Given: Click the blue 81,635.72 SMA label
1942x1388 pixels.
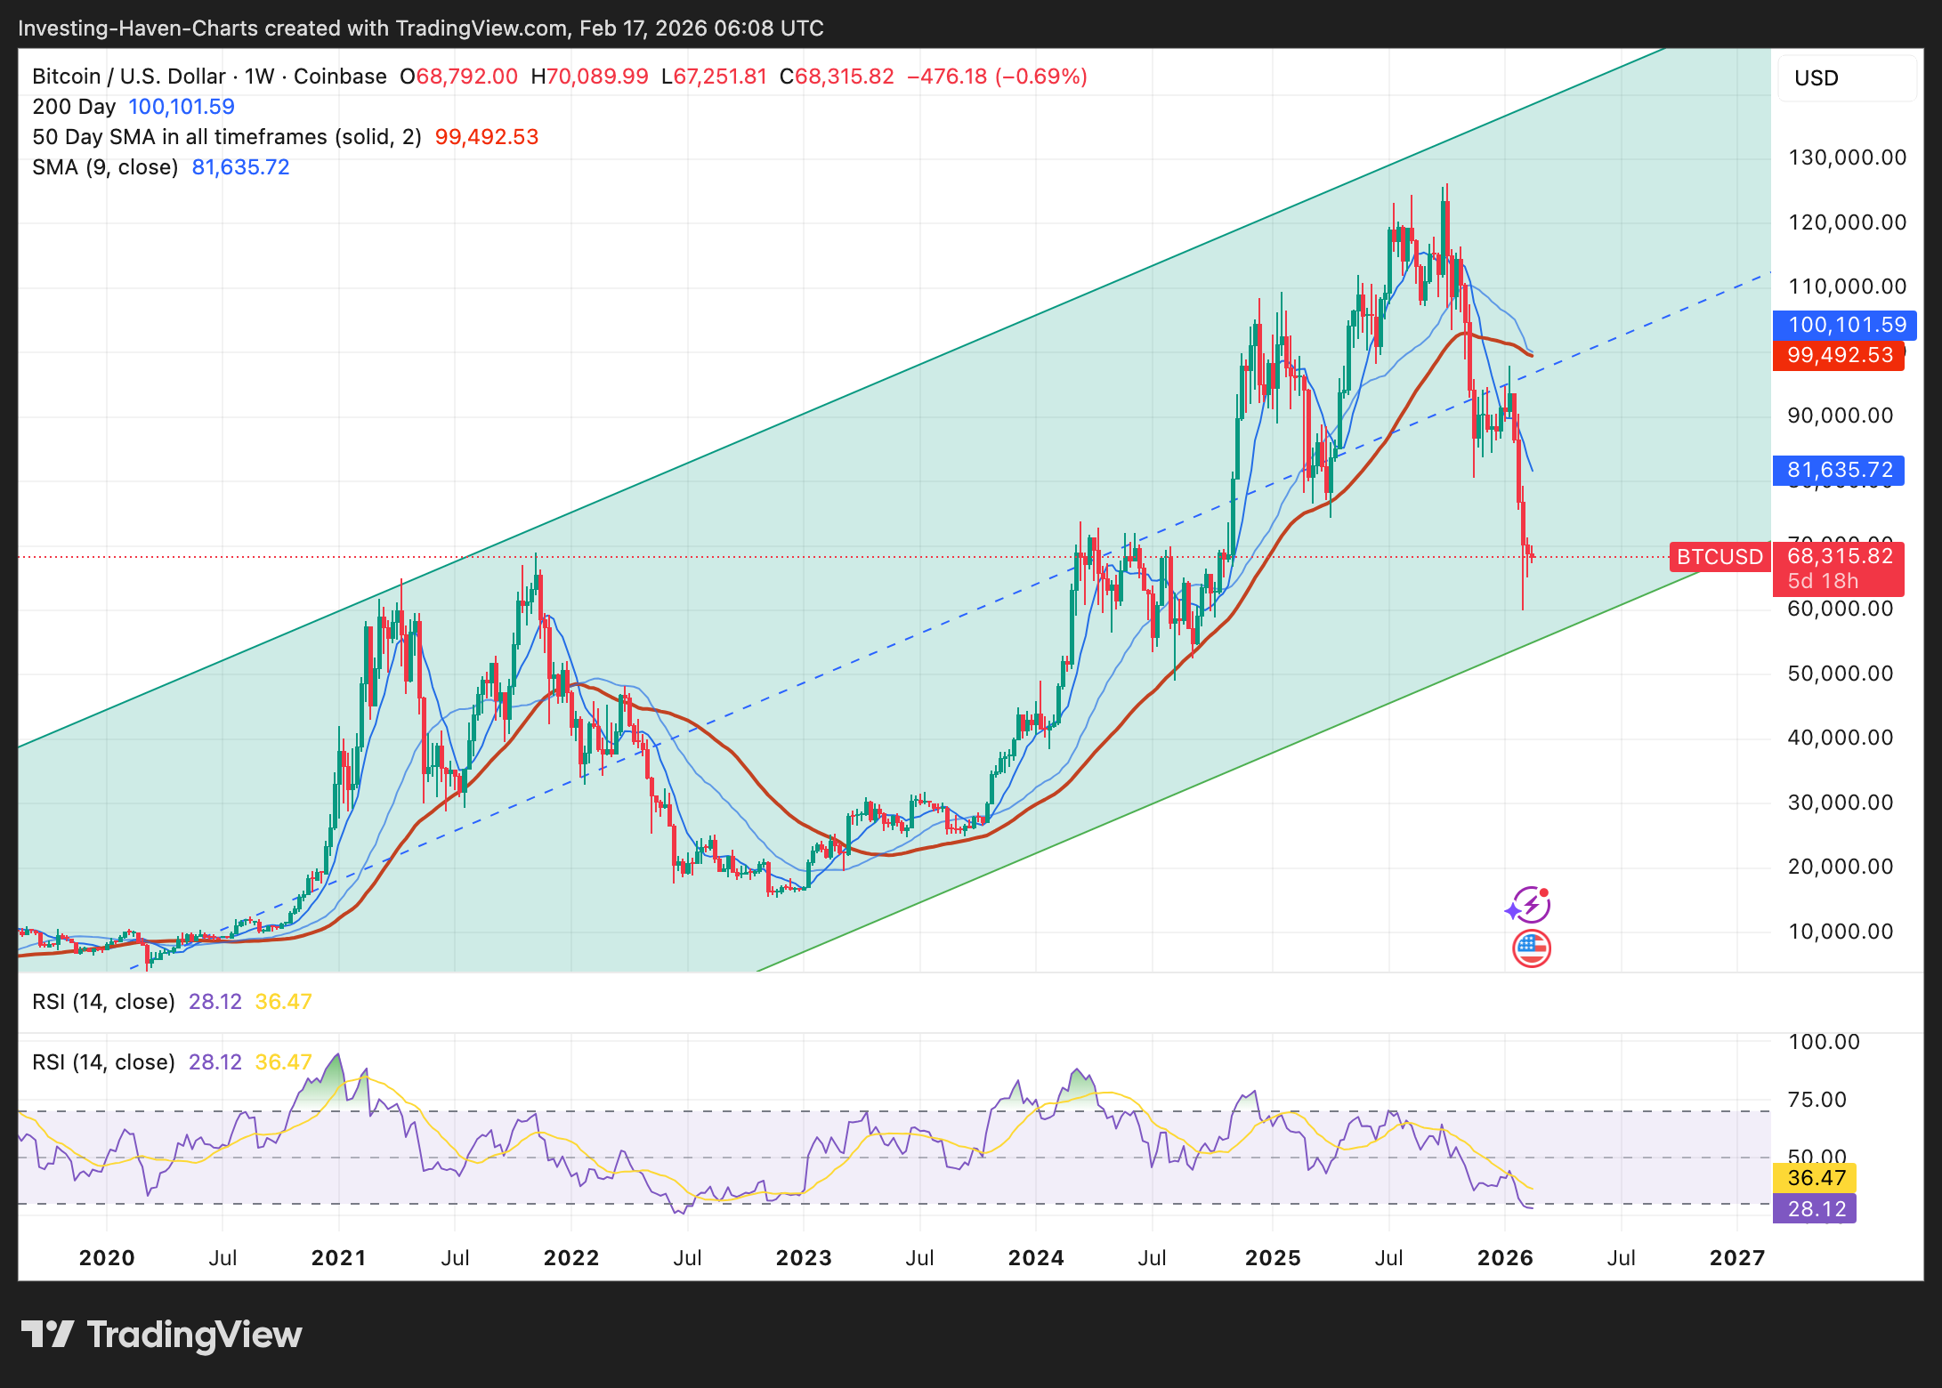Looking at the screenshot, I should click(x=1839, y=470).
